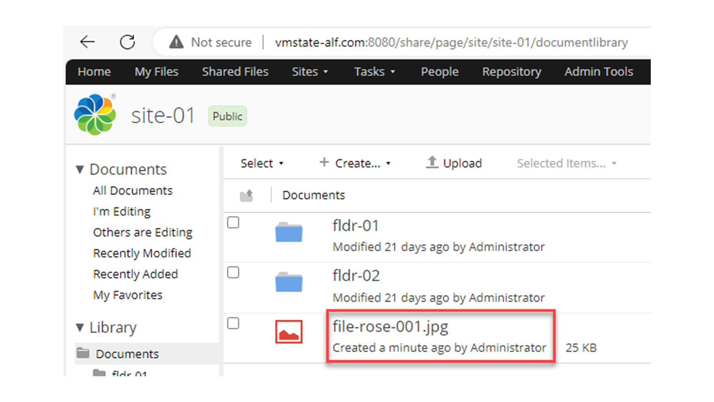Check the checkbox next to fldr-02
714x402 pixels.
click(x=233, y=273)
